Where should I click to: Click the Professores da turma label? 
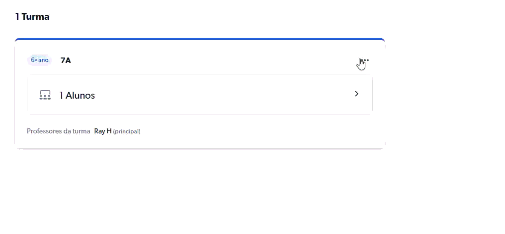pyautogui.click(x=58, y=131)
